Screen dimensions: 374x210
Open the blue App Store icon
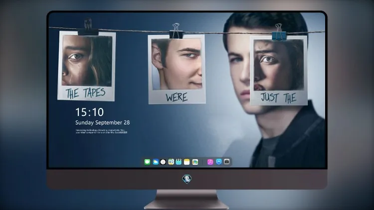tap(219, 162)
